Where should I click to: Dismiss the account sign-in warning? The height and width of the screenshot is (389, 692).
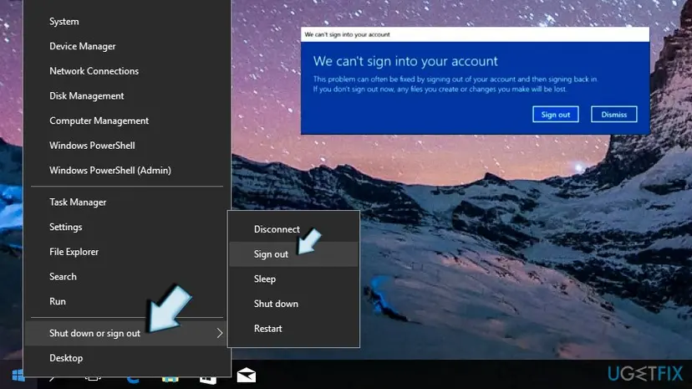[614, 115]
